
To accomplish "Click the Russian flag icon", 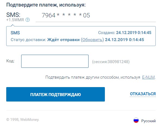I will pyautogui.click(x=136, y=121).
